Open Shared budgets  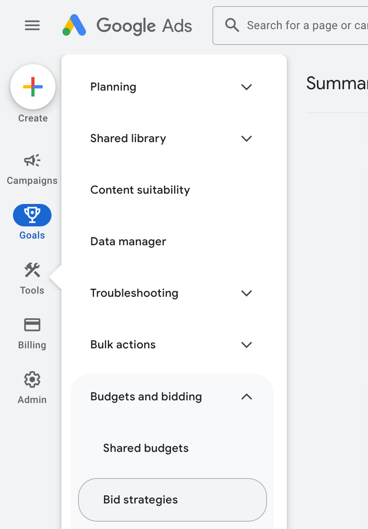[145, 448]
